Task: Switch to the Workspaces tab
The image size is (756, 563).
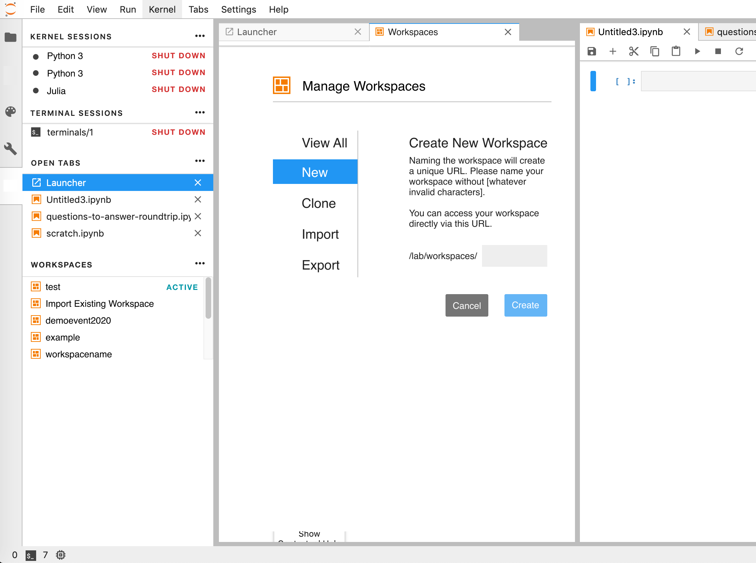Action: 412,32
